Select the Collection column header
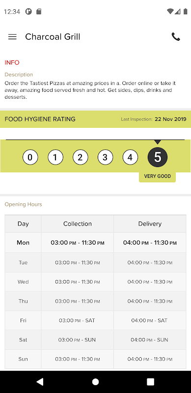The width and height of the screenshot is (191, 393). [78, 224]
